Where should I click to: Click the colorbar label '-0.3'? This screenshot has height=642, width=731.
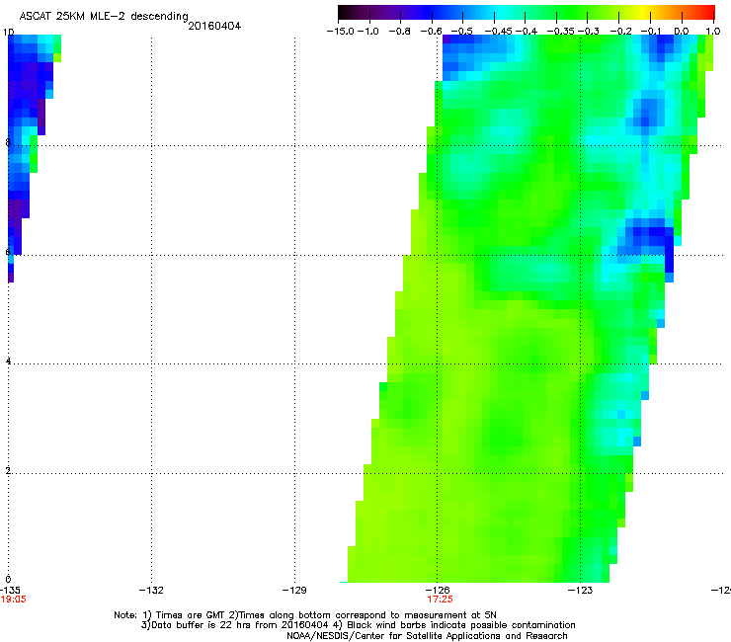tap(589, 32)
